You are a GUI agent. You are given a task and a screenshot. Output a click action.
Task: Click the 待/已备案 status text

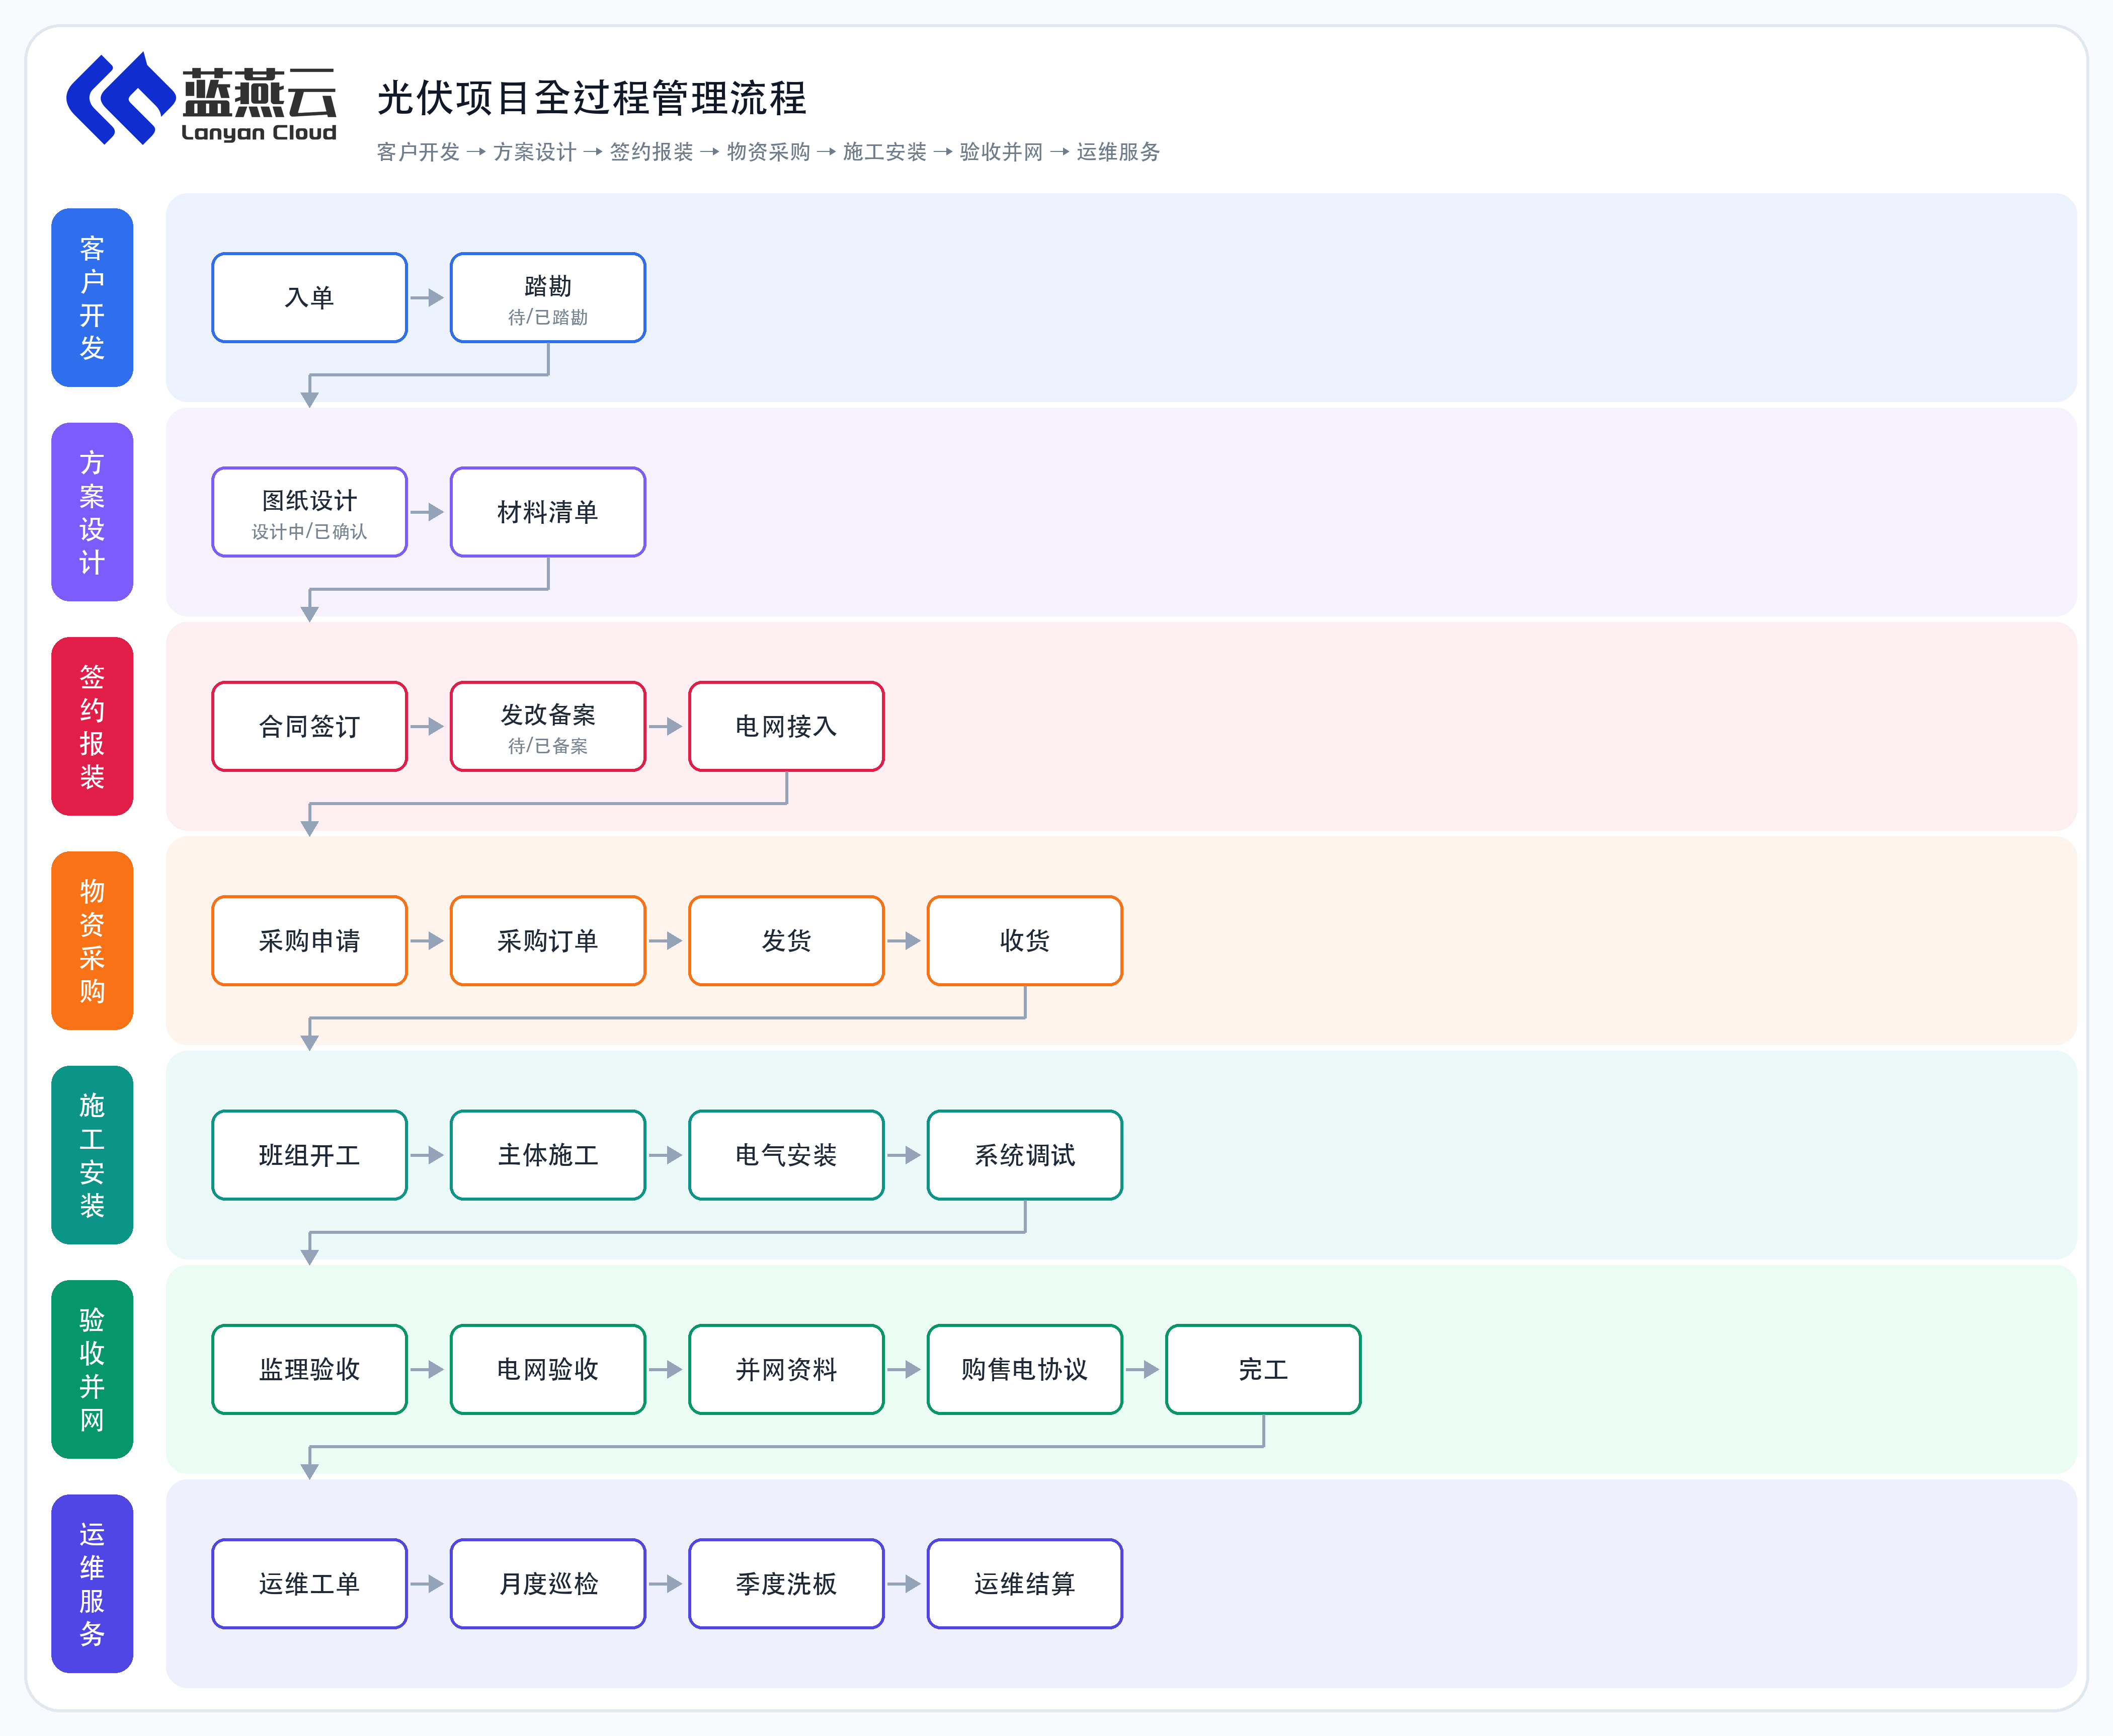(x=548, y=746)
